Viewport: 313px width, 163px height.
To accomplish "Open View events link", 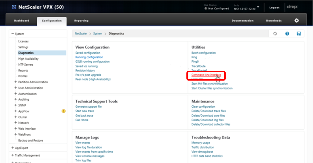I will tap(83, 143).
